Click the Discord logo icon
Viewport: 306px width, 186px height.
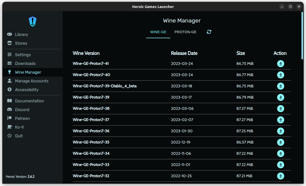10,109
